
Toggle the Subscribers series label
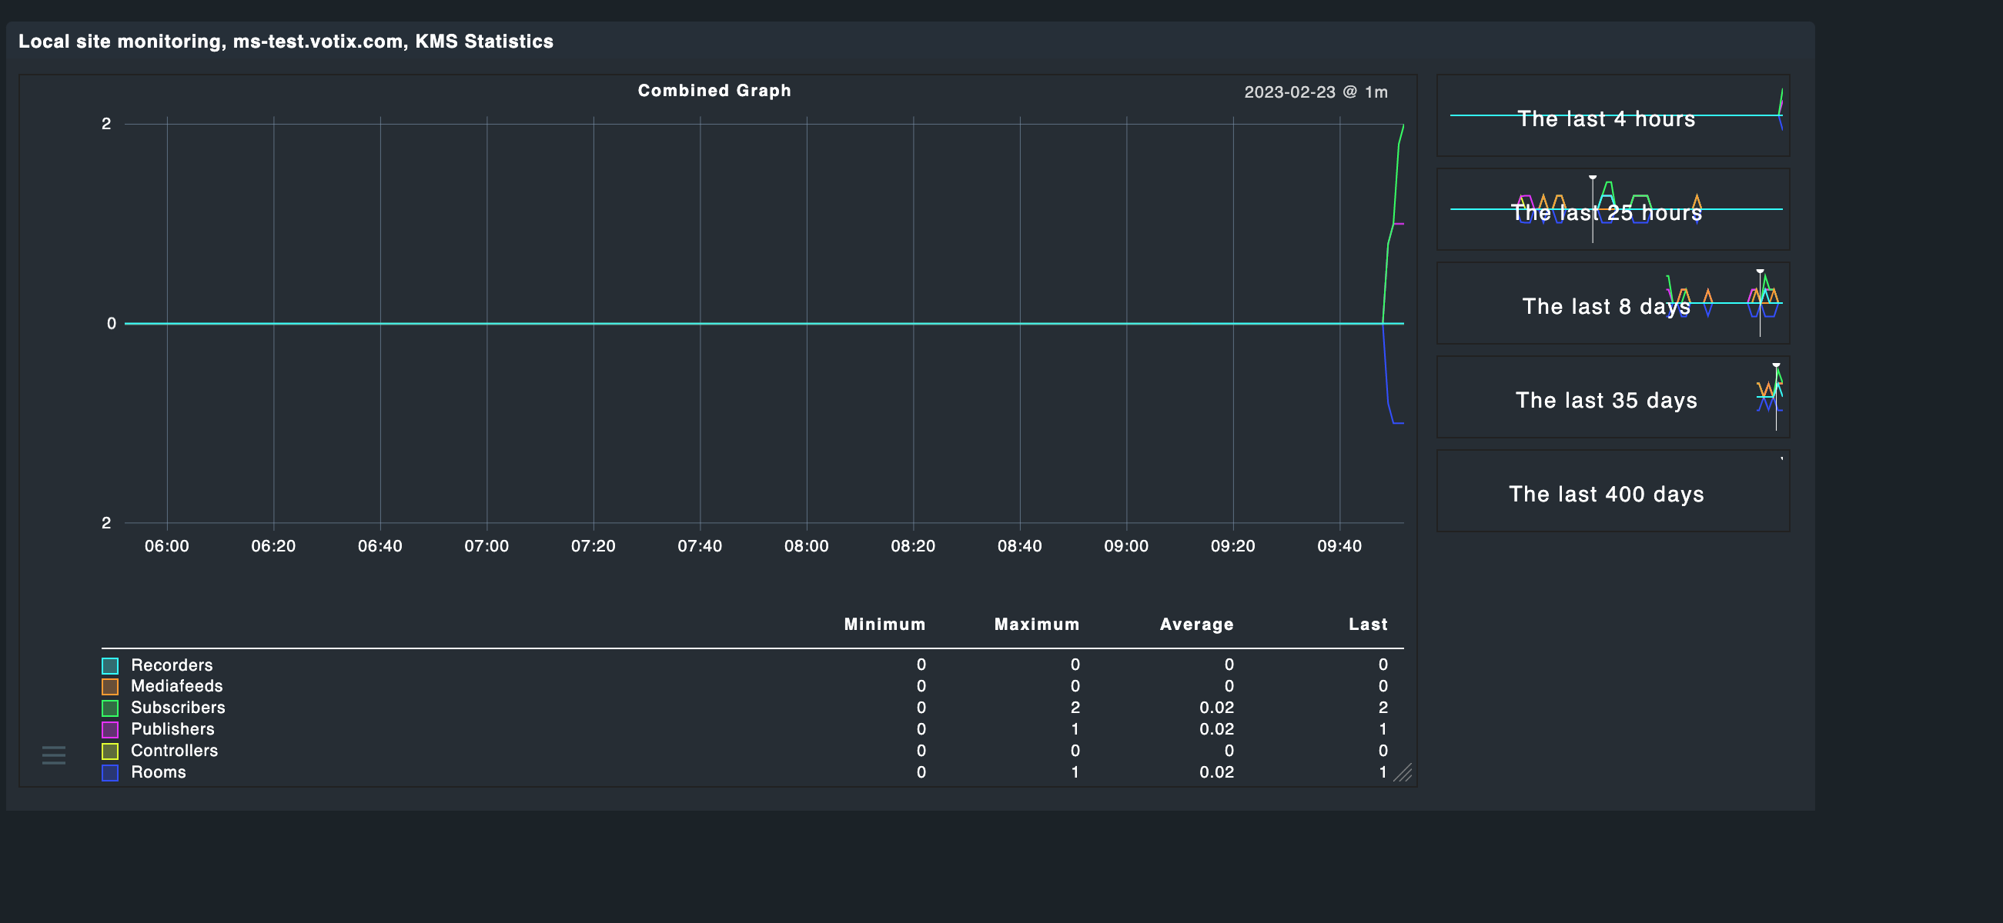tap(178, 708)
